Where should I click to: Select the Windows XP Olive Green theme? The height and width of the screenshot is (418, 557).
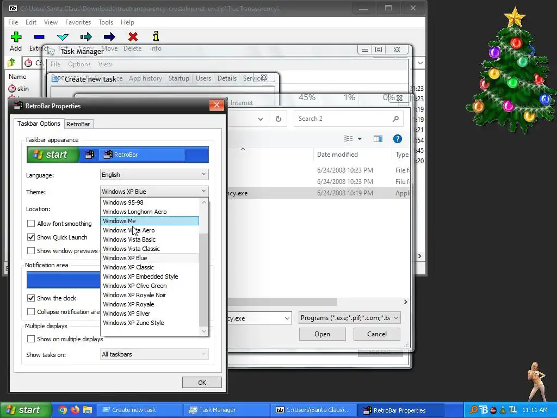(x=150, y=285)
